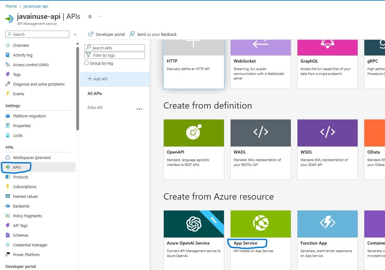Open the APIs menu item in sidebar
The image size is (385, 270).
pos(38,167)
